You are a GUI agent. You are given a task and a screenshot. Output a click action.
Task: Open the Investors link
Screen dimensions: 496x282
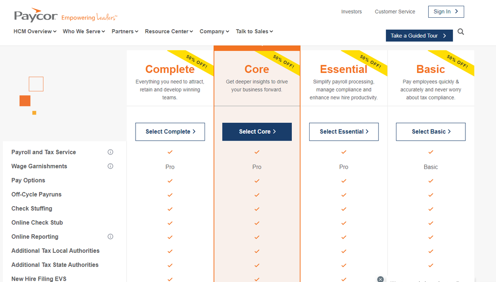(x=351, y=12)
